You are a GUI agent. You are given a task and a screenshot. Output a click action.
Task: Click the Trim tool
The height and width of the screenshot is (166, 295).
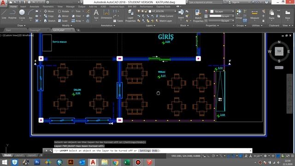[76, 11]
